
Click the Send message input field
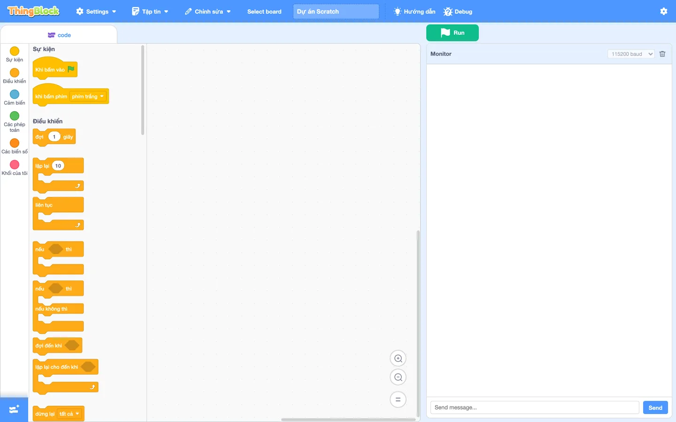[535, 407]
